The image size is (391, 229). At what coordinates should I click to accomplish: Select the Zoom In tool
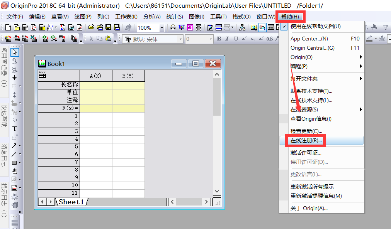[15, 61]
